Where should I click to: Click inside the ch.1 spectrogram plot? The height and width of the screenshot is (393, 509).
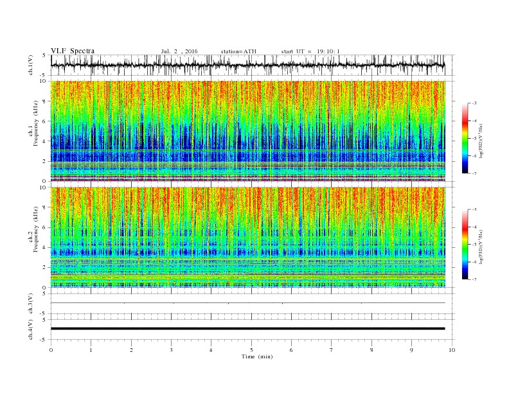tap(247, 131)
